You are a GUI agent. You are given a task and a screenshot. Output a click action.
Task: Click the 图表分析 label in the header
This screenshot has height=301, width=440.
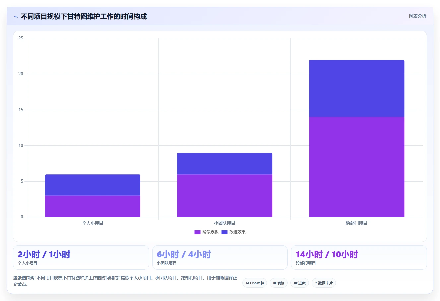[x=417, y=16]
